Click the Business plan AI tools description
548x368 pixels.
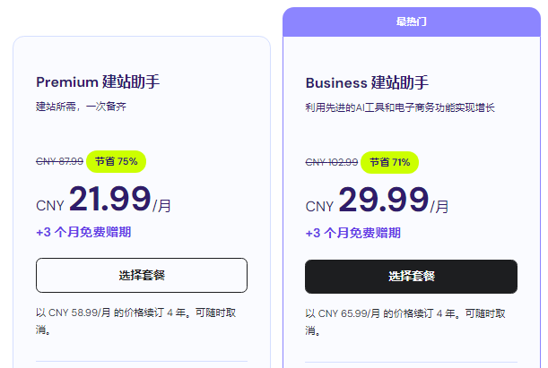tap(400, 107)
